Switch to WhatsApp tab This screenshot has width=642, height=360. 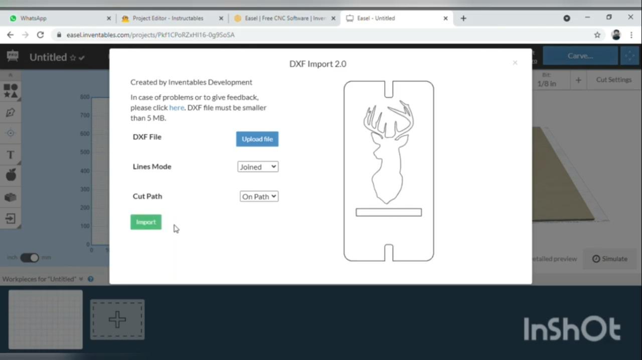coord(60,18)
